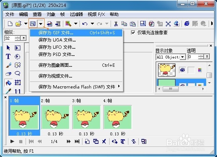Screen dimensions: 217x157
Task: Open the 文件 menu
Action: [10, 14]
